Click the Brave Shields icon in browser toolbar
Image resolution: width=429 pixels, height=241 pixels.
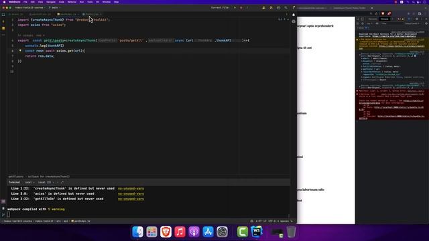[x=383, y=13]
